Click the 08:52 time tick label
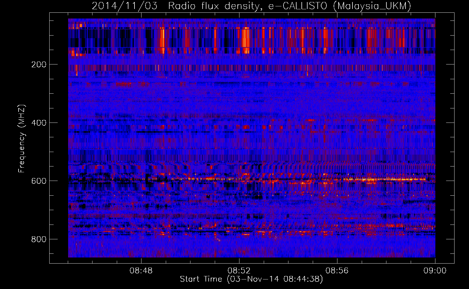Screen dimensions: 469x289 pyautogui.click(x=239, y=271)
